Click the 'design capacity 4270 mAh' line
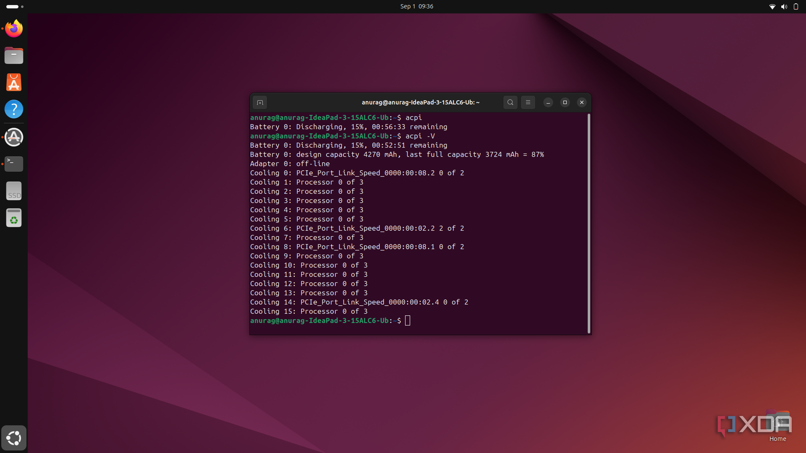This screenshot has width=806, height=453. pos(397,154)
